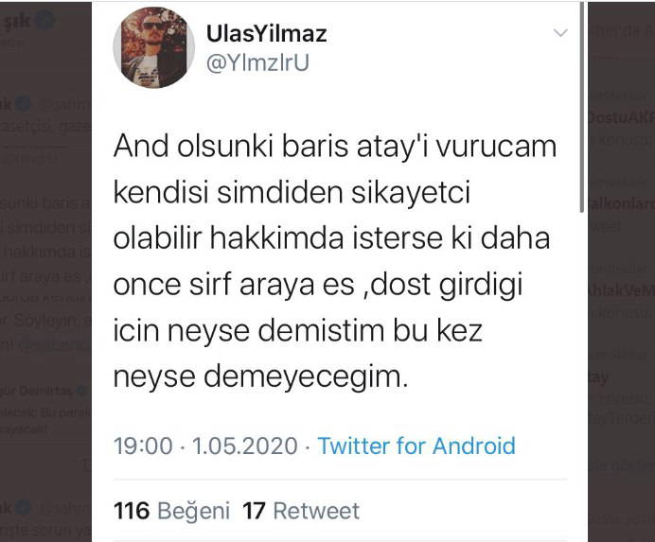The image size is (655, 542).
Task: Open the dimmed AhlakVeM trending topic
Action: (x=621, y=290)
